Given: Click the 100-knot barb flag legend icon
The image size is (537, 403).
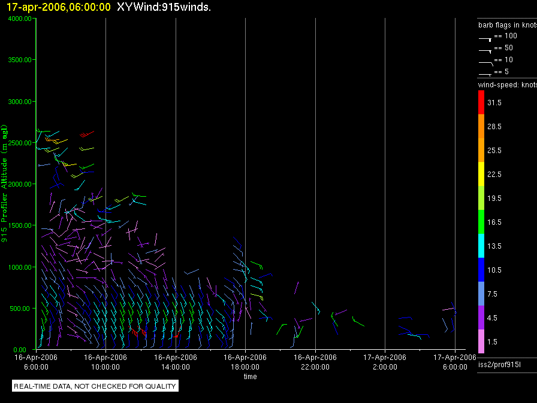Looking at the screenshot, I should [x=485, y=39].
